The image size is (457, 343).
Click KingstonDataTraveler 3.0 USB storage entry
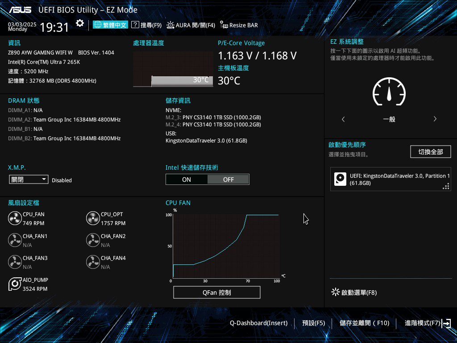pos(206,141)
